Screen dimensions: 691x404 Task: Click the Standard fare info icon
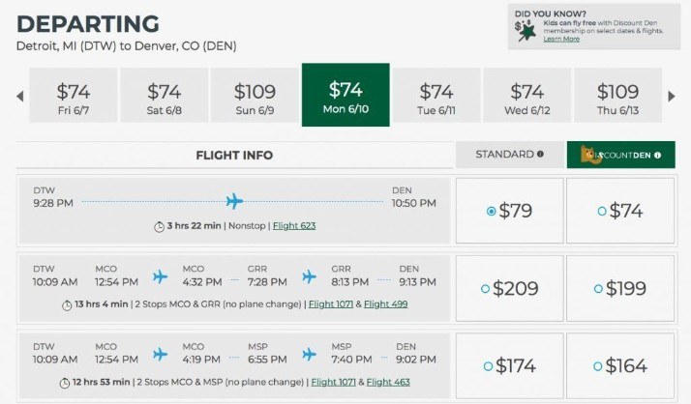click(540, 154)
